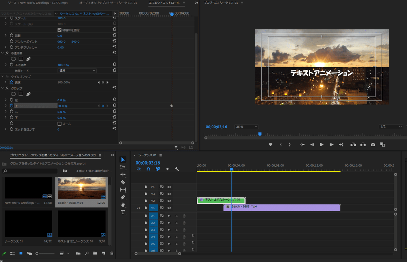This screenshot has height=262, width=407.
Task: Open the エフェクトコントロール tab
Action: coord(164,3)
